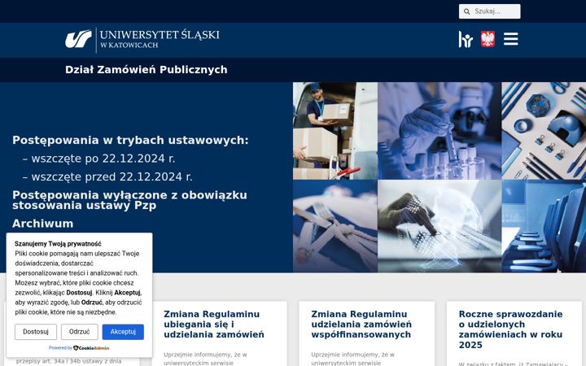This screenshot has height=366, width=586.
Task: Open Dział Zamówień Publicznych heading link
Action: point(146,70)
